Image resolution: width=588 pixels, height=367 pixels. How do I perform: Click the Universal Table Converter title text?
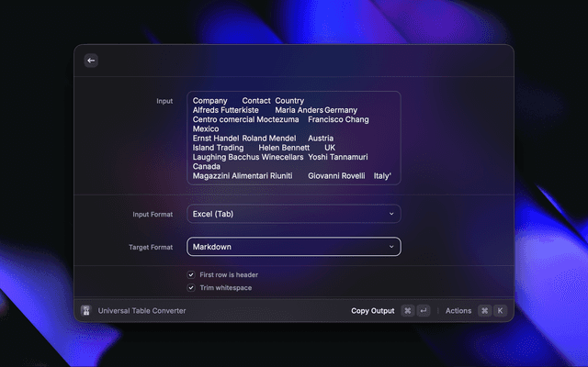pos(142,311)
